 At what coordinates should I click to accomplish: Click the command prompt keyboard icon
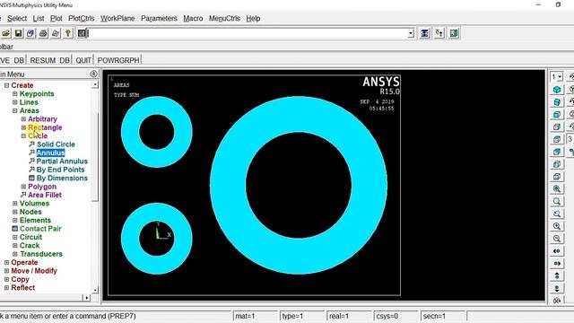(83, 33)
